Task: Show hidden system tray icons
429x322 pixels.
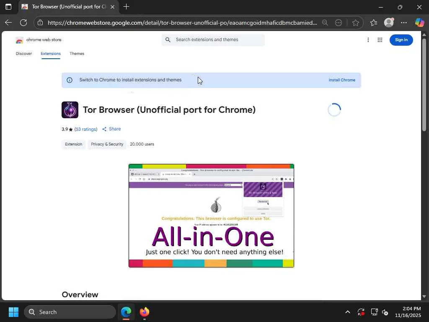Action: point(347,312)
